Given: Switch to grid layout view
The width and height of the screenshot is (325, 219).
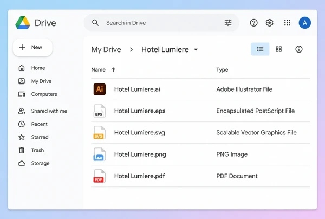Looking at the screenshot, I should click(278, 49).
